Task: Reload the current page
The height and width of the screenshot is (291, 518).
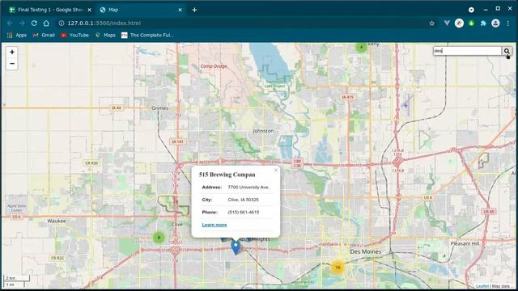Action: [34, 23]
